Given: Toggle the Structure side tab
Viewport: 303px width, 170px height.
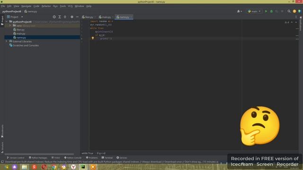Looking at the screenshot, I should [x=2, y=147].
